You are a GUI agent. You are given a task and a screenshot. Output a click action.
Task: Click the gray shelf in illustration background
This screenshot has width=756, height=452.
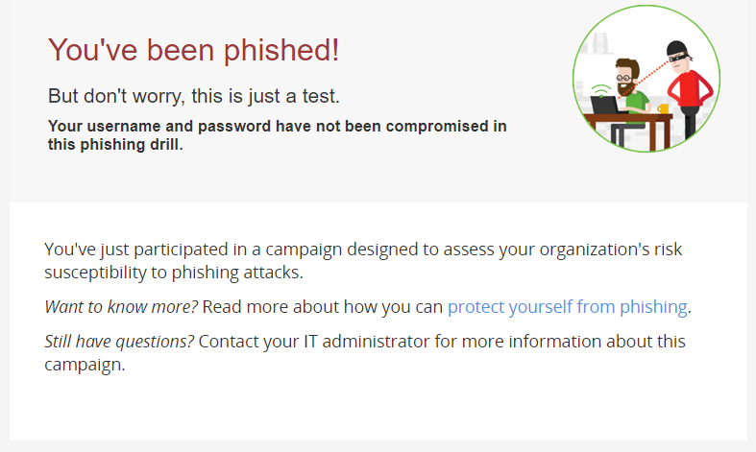point(597,44)
